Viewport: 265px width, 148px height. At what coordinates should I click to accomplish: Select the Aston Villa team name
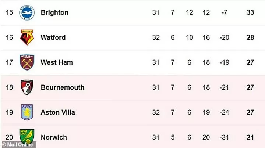click(58, 112)
